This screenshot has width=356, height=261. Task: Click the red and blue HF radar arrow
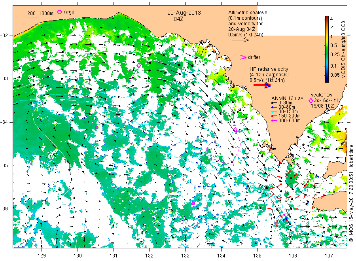pyautogui.click(x=262, y=85)
